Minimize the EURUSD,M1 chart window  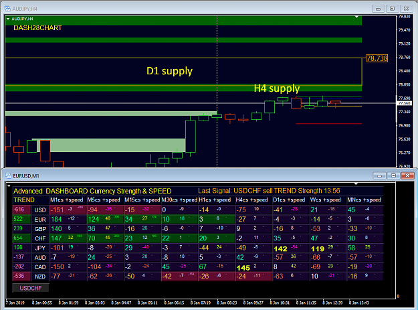[379, 175]
